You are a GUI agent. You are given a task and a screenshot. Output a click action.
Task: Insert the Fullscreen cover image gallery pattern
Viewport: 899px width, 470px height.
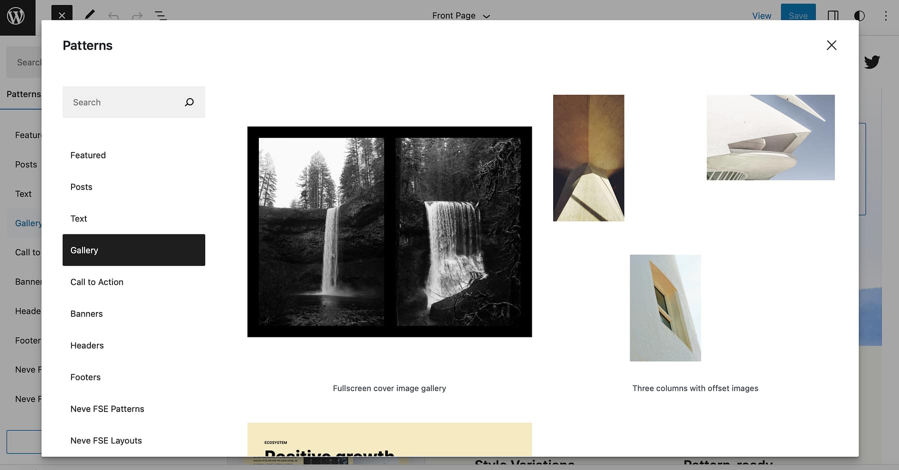(389, 232)
